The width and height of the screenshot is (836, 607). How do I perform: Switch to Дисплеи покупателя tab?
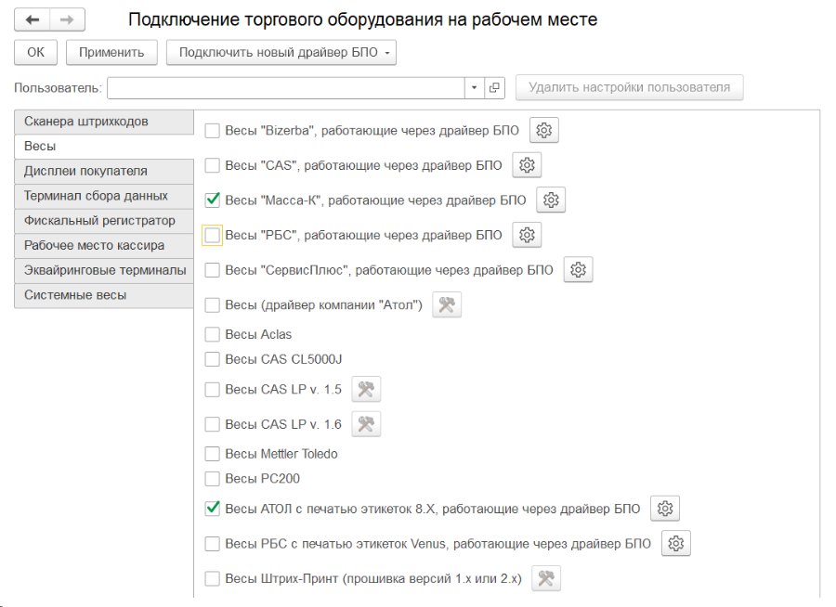pos(104,171)
